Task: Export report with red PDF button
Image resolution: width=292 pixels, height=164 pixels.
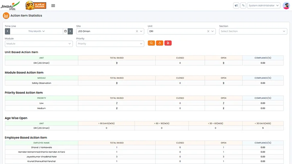Action: point(168,43)
